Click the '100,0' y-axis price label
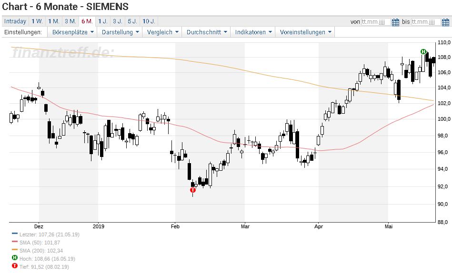 [x=444, y=119]
